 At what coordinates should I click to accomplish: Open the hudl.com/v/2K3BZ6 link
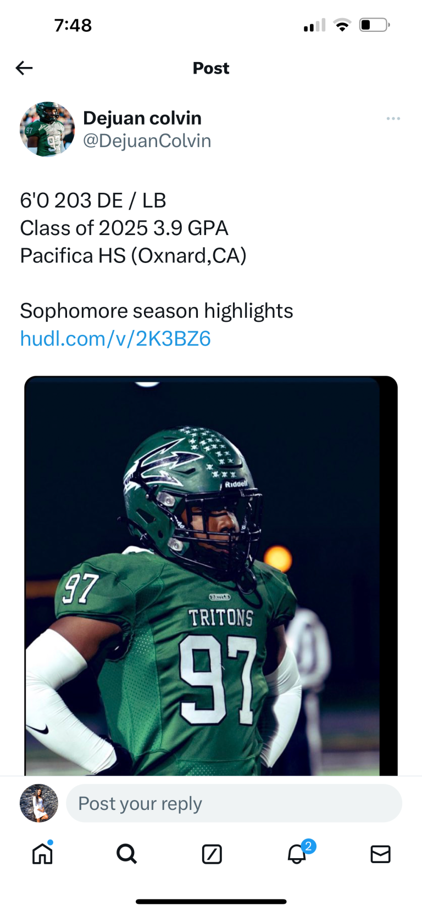tap(115, 339)
